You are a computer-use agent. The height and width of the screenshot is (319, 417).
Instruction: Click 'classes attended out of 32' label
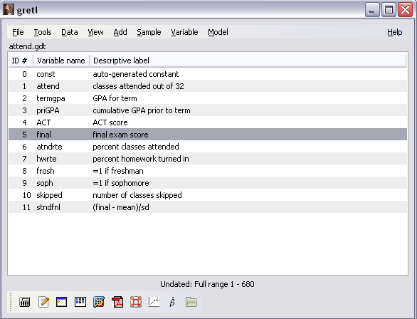138,86
